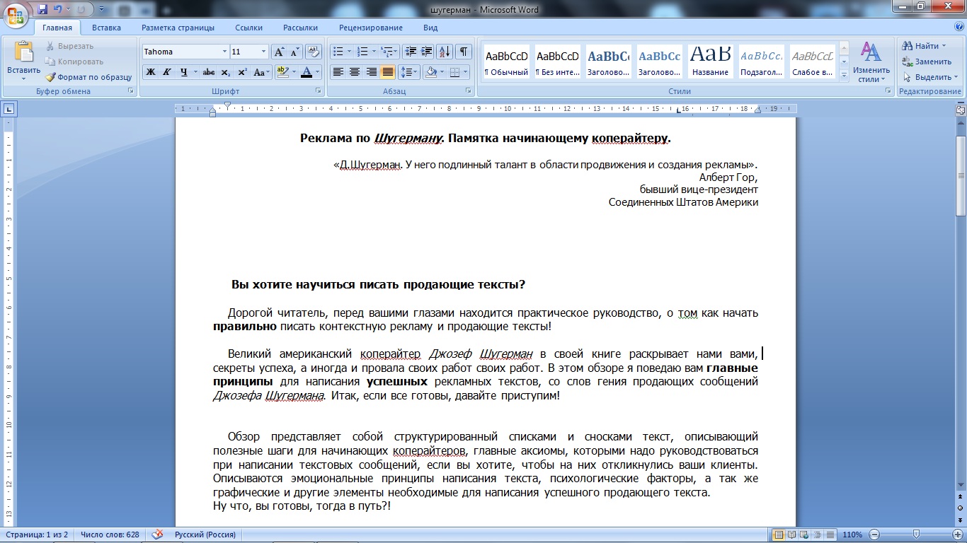Open the Выделить select dropdown
Screen dimensions: 967x543
click(x=932, y=77)
